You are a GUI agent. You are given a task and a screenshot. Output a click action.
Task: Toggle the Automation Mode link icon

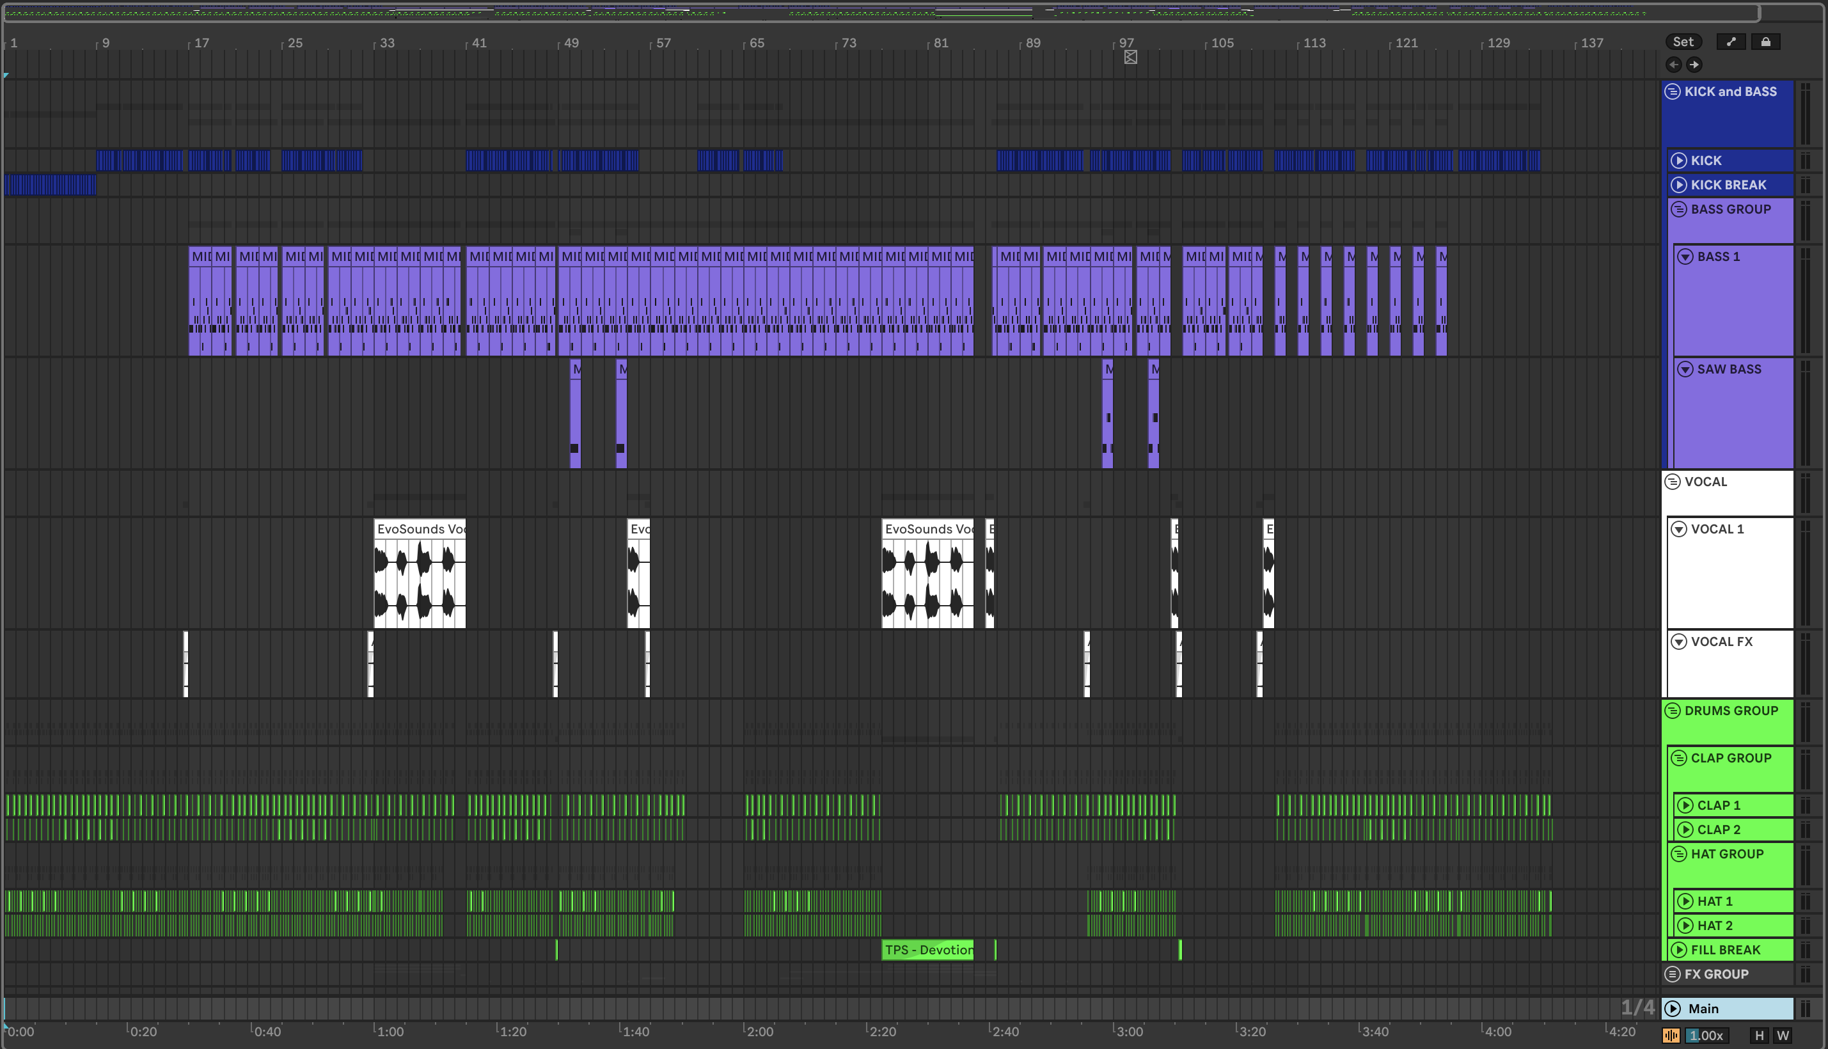(x=1731, y=42)
